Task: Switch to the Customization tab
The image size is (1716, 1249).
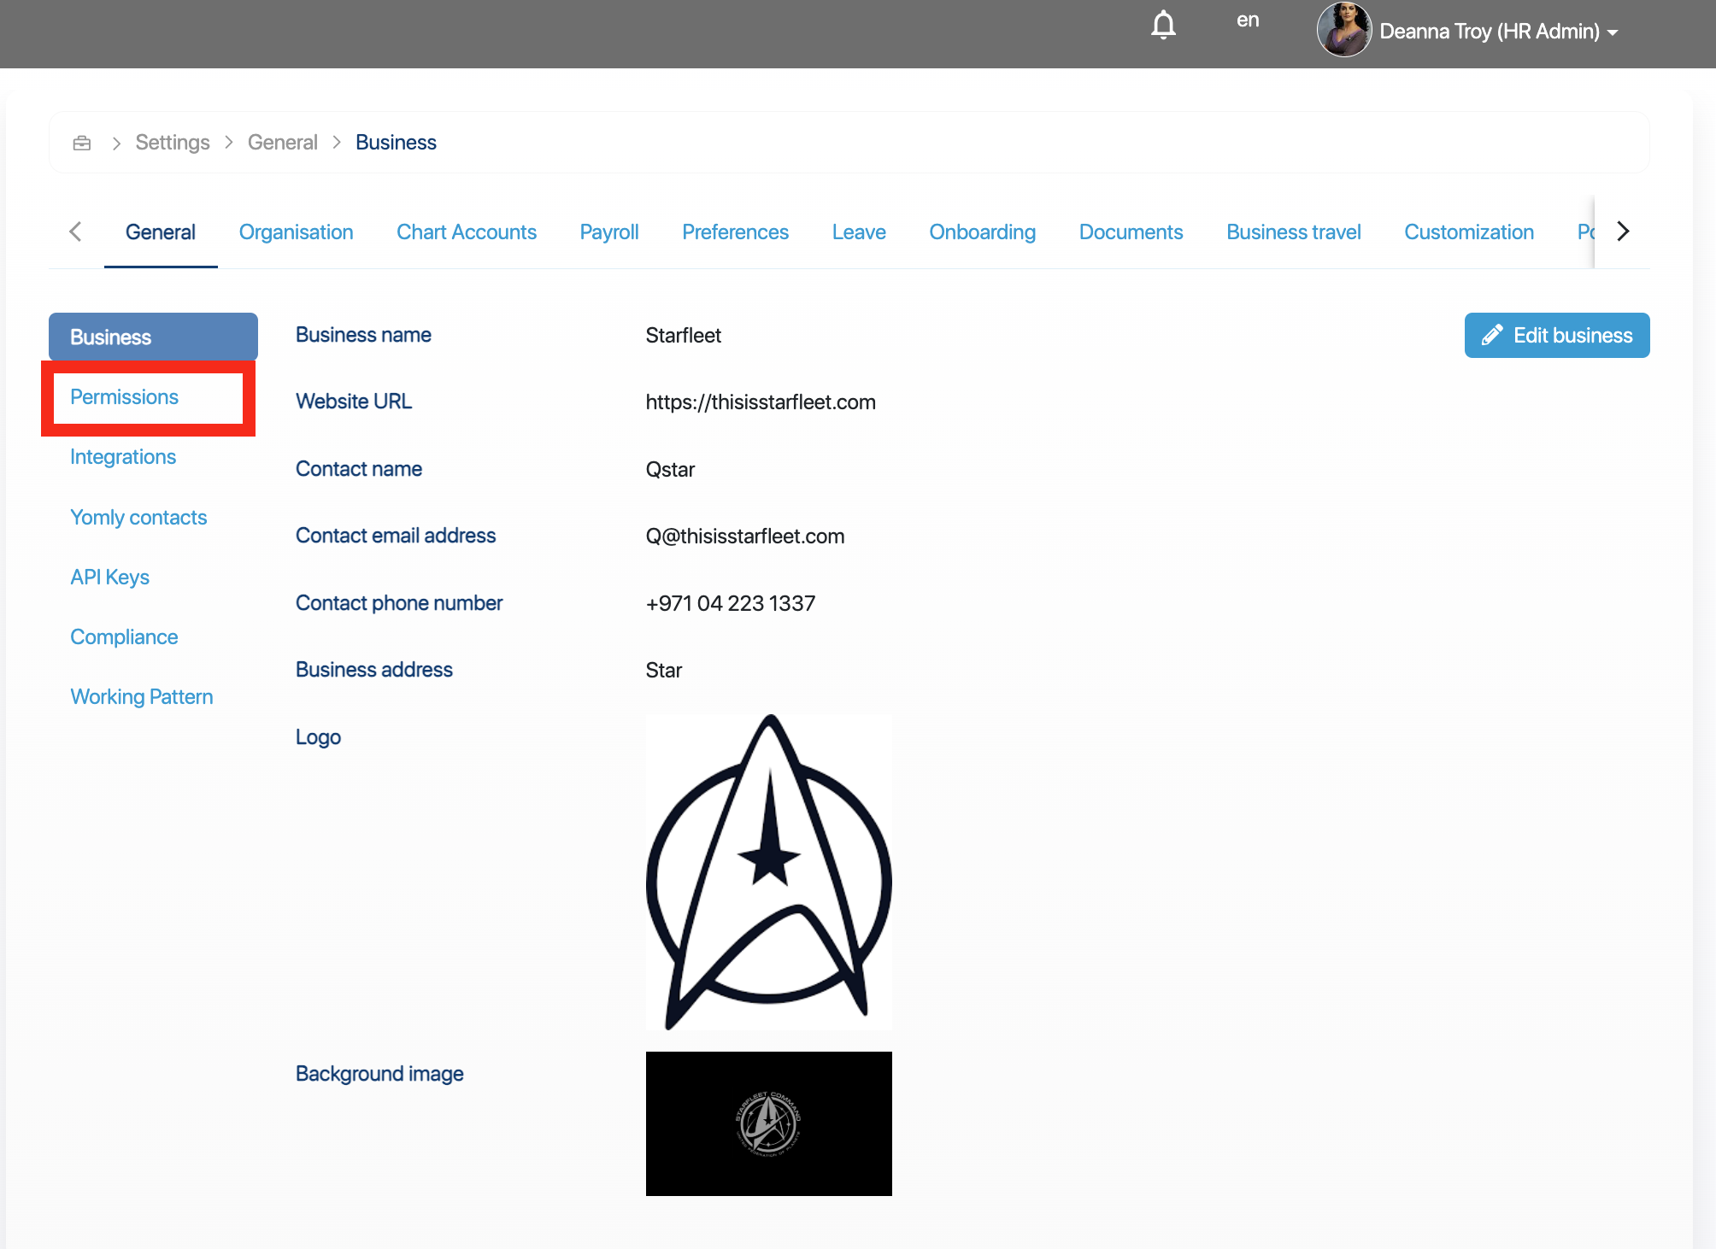Action: 1469,232
